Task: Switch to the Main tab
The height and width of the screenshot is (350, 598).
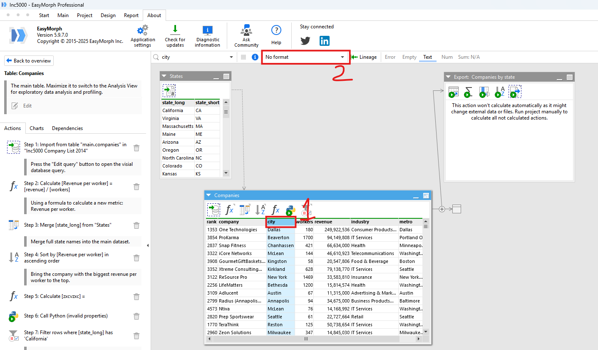Action: (x=63, y=15)
